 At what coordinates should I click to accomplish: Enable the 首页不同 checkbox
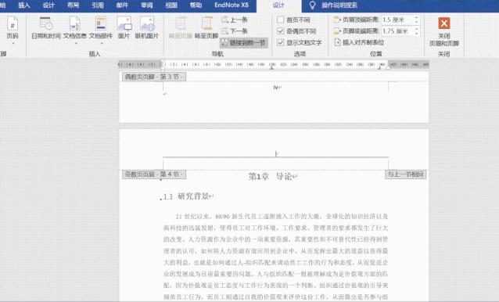[280, 20]
